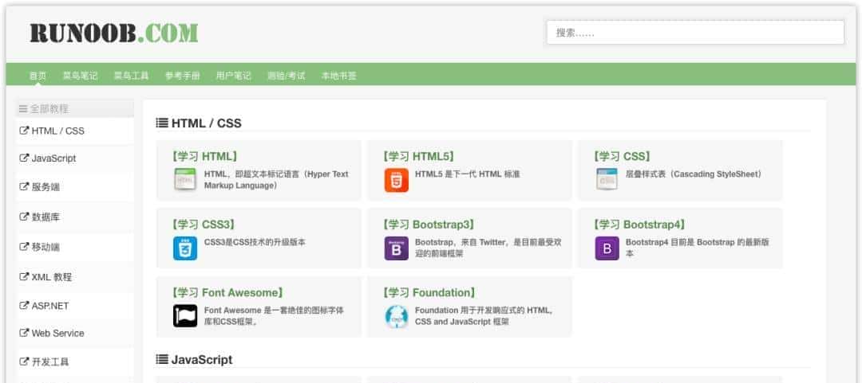The image size is (862, 383).
Task: Open the 【学习 CSS3】 link
Action: [x=204, y=225]
